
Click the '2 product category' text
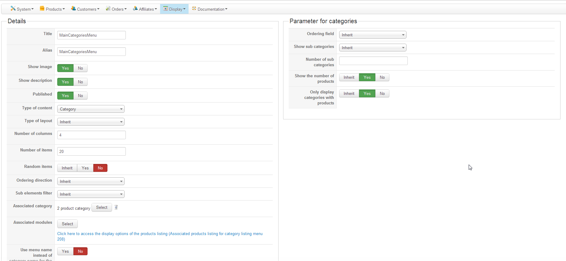74,208
